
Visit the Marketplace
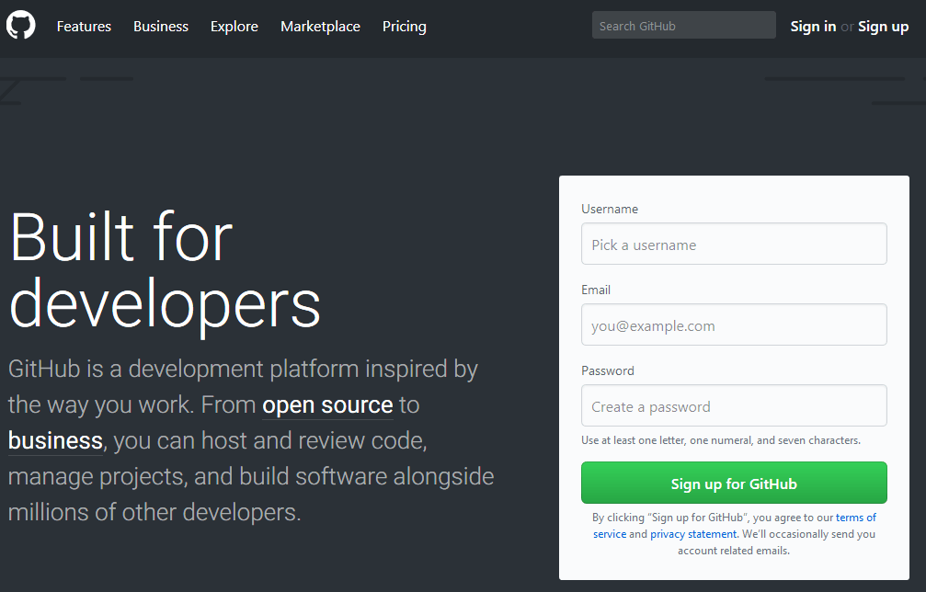click(320, 26)
